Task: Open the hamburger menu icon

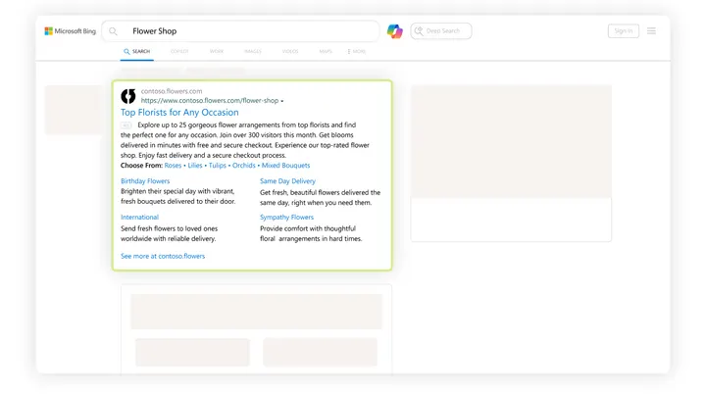Action: [x=651, y=30]
